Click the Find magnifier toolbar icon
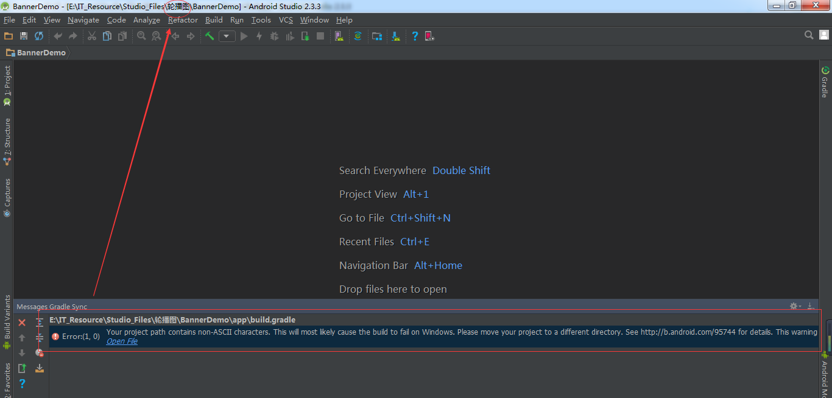Viewport: 832px width, 398px height. pos(141,36)
